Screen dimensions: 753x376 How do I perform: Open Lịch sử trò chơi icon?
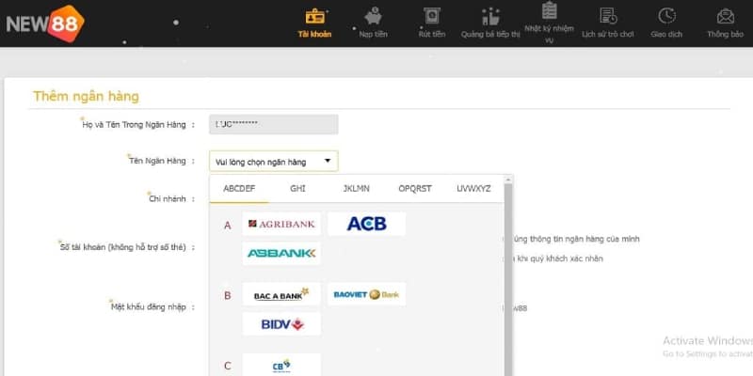[x=608, y=17]
